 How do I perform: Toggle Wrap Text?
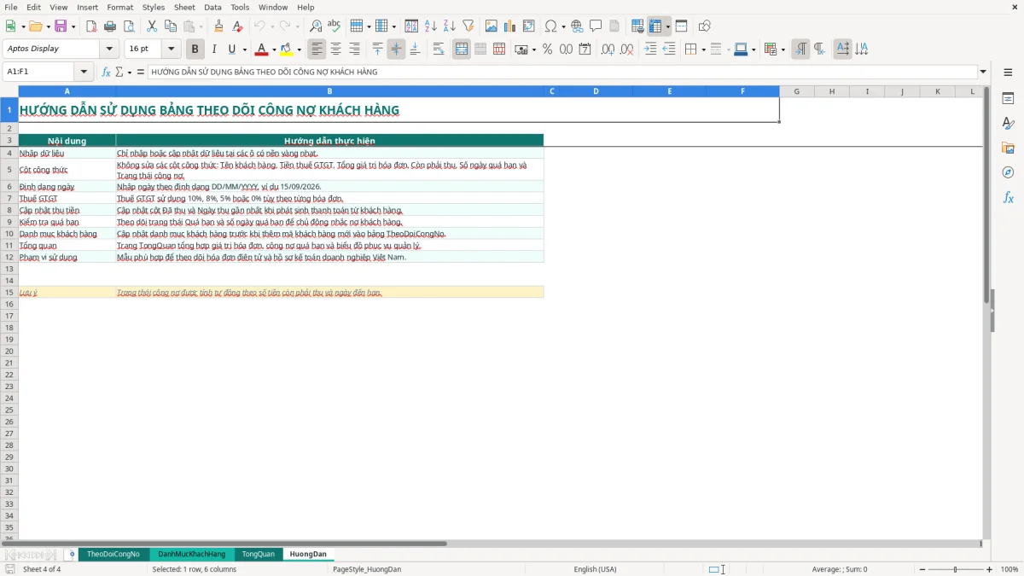point(439,49)
